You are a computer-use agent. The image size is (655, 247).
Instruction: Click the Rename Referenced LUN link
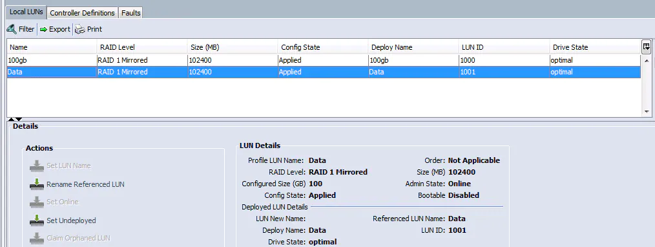85,184
